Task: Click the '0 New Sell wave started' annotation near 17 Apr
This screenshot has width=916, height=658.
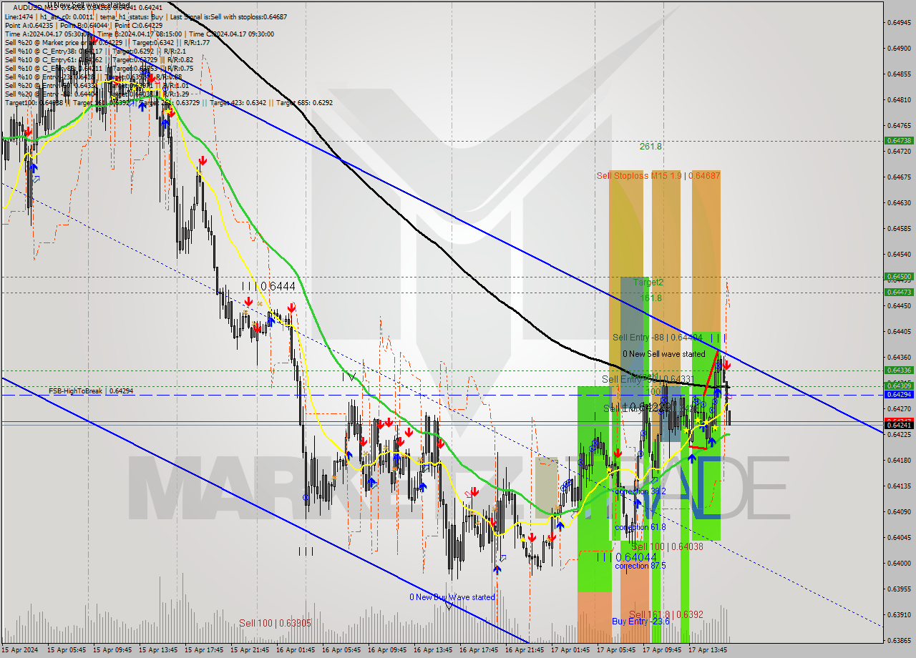Action: coord(663,354)
